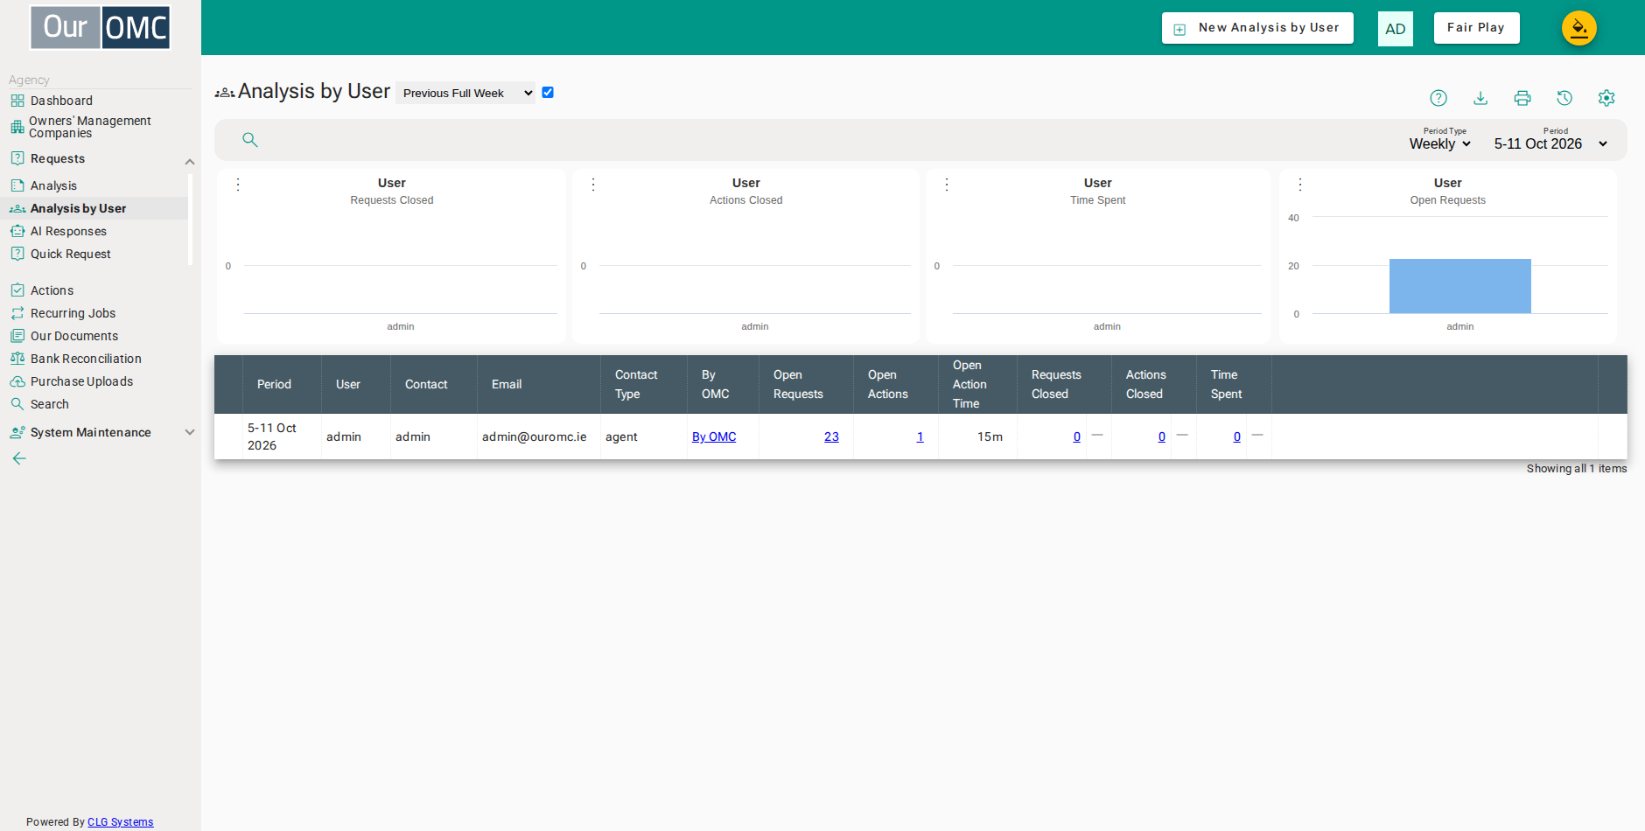The height and width of the screenshot is (831, 1645).
Task: Open Actions in the sidebar
Action: (52, 290)
